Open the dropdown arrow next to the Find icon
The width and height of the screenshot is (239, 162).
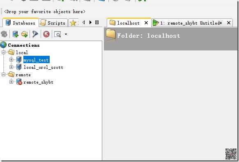pyautogui.click(x=66, y=34)
